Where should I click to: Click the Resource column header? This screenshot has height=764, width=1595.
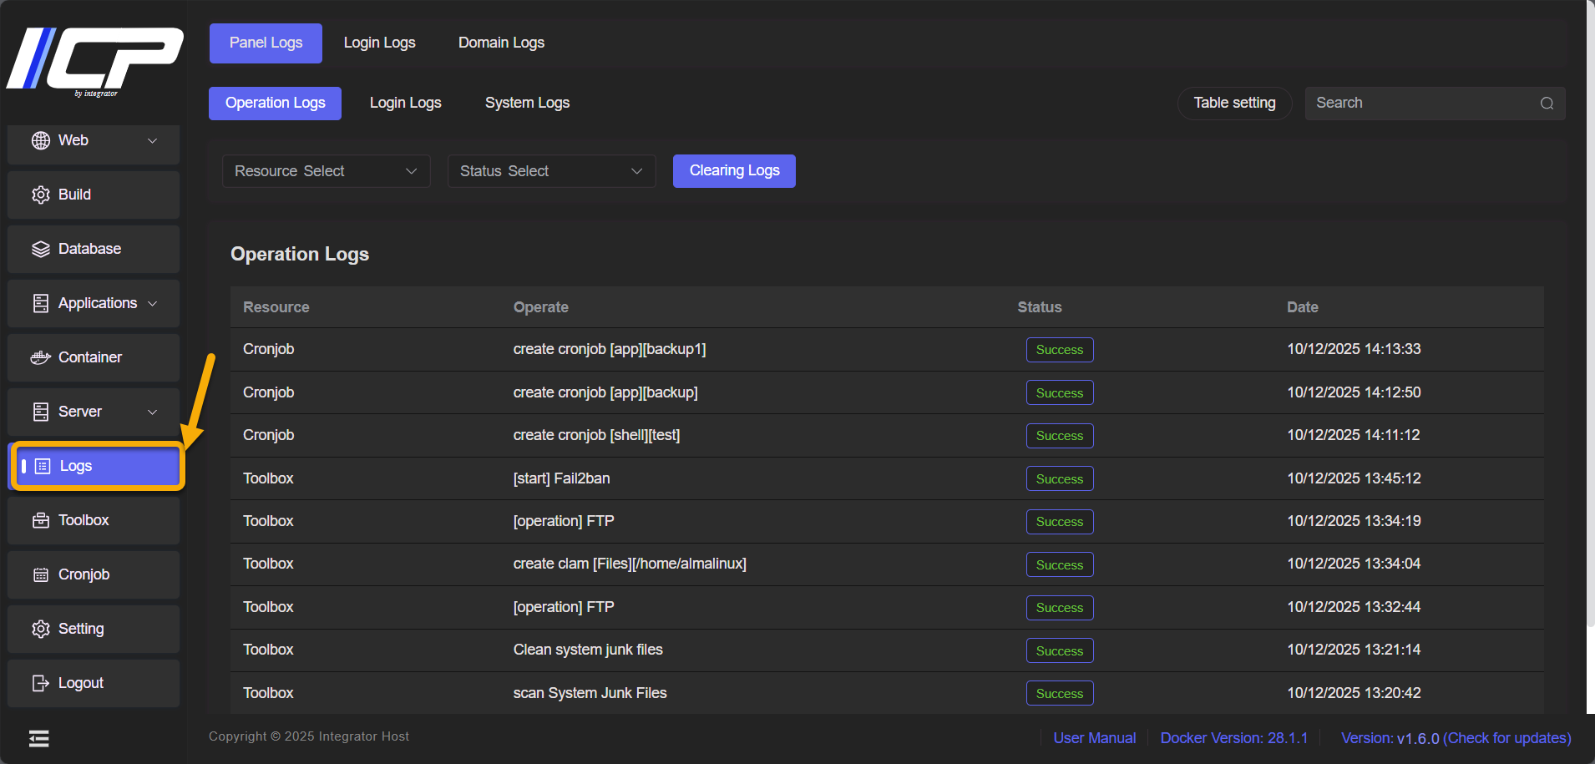[x=276, y=307]
